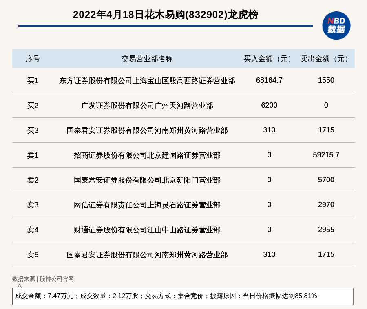This screenshot has height=309, width=367.
Task: Click the NBD数据 round logo
Action: point(336,25)
